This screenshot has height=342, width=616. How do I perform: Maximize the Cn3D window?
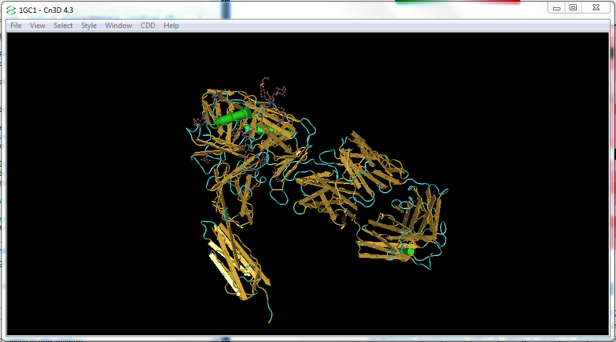(x=573, y=8)
